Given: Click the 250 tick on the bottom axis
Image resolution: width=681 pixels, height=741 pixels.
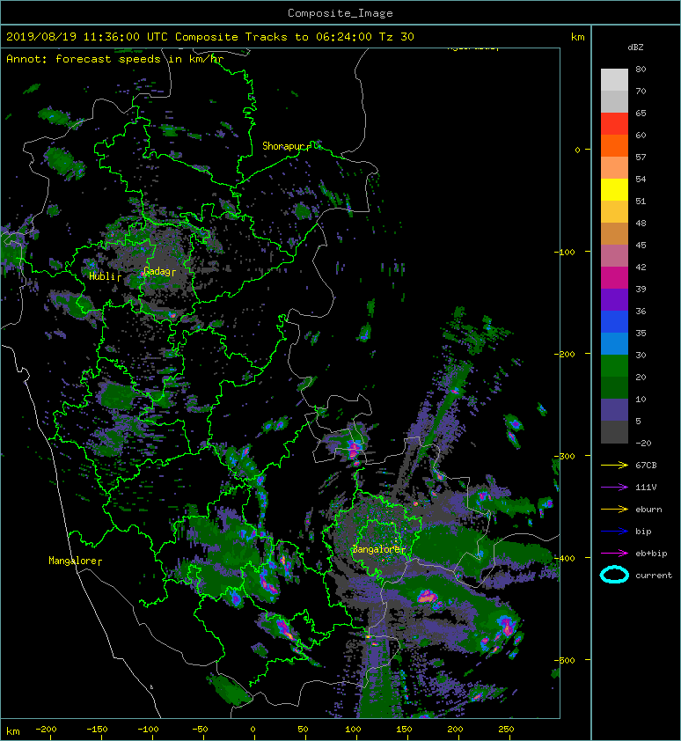Looking at the screenshot, I should click(x=506, y=730).
